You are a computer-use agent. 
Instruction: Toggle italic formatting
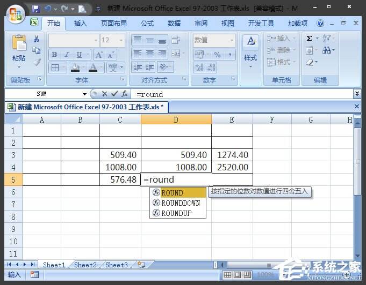point(67,55)
